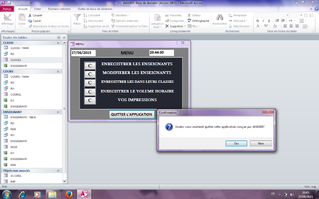Apply italic formatting (I)
Screen dimensions: 319x199
pos(263,21)
